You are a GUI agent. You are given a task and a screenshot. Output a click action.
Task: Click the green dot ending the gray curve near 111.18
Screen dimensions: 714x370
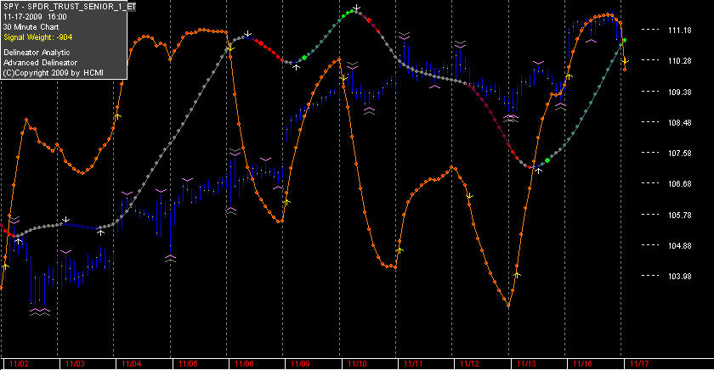[x=624, y=41]
